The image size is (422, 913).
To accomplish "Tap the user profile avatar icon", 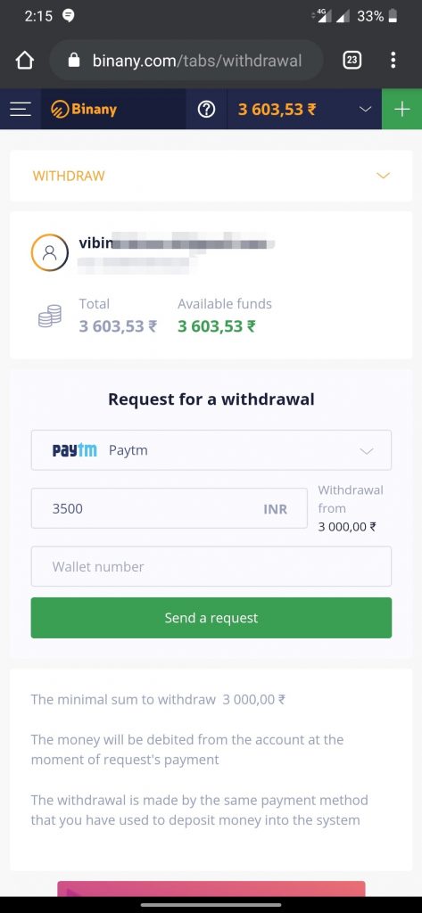I will coord(50,252).
